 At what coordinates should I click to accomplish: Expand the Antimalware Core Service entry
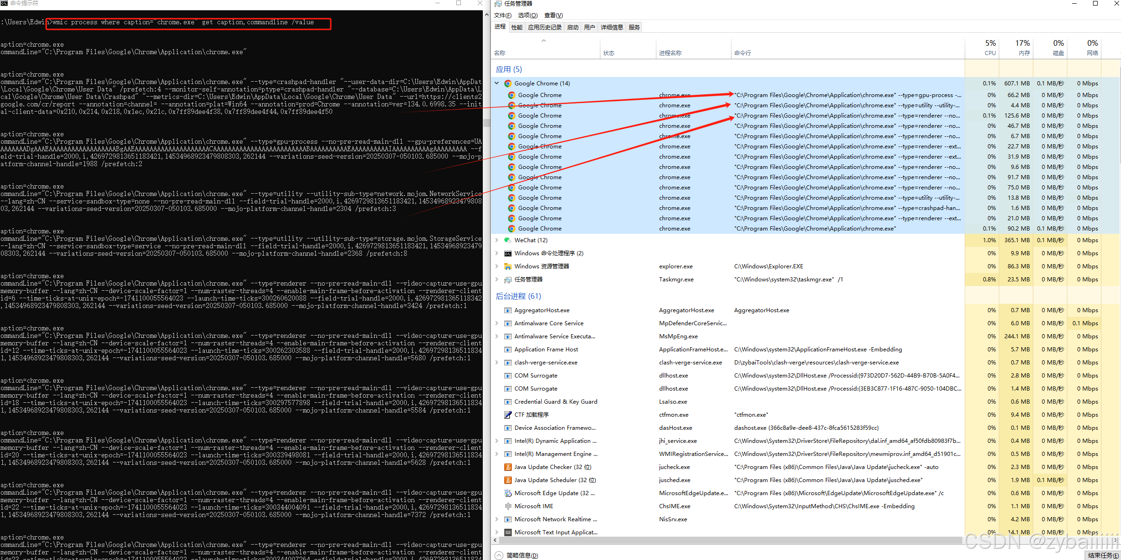tap(497, 323)
